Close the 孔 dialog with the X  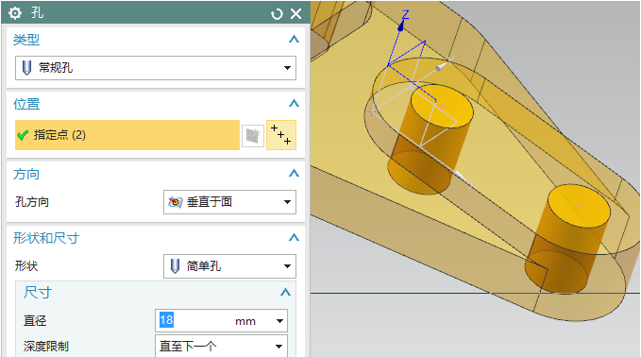click(x=296, y=14)
